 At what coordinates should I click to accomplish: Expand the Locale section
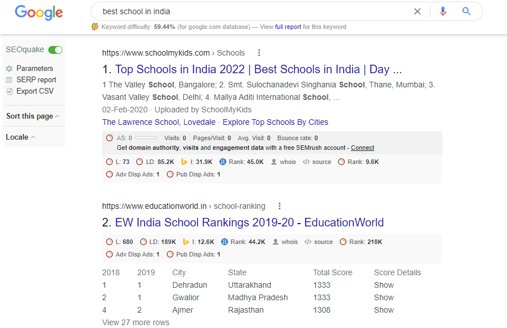click(x=20, y=137)
